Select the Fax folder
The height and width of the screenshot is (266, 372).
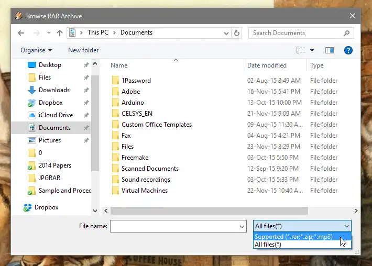pos(126,136)
